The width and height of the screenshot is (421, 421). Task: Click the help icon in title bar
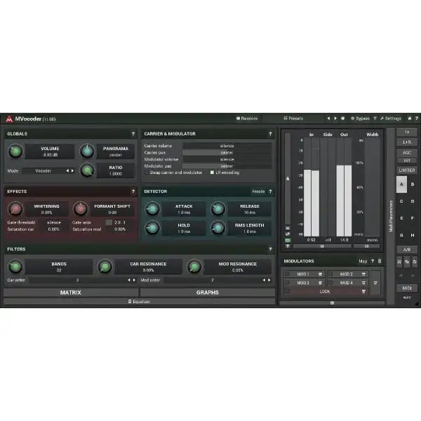pos(417,119)
